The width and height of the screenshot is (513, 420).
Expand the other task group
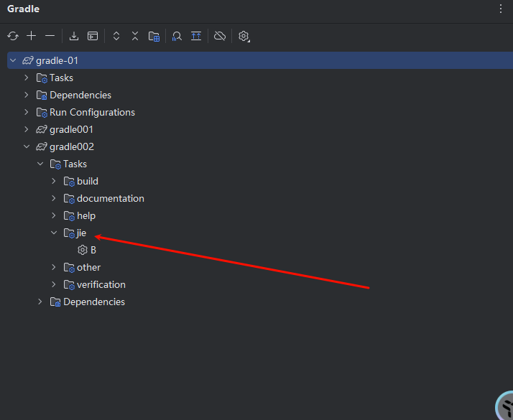click(54, 267)
